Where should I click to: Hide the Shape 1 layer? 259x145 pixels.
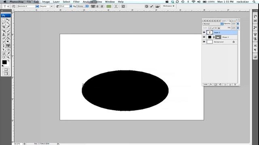pyautogui.click(x=204, y=37)
